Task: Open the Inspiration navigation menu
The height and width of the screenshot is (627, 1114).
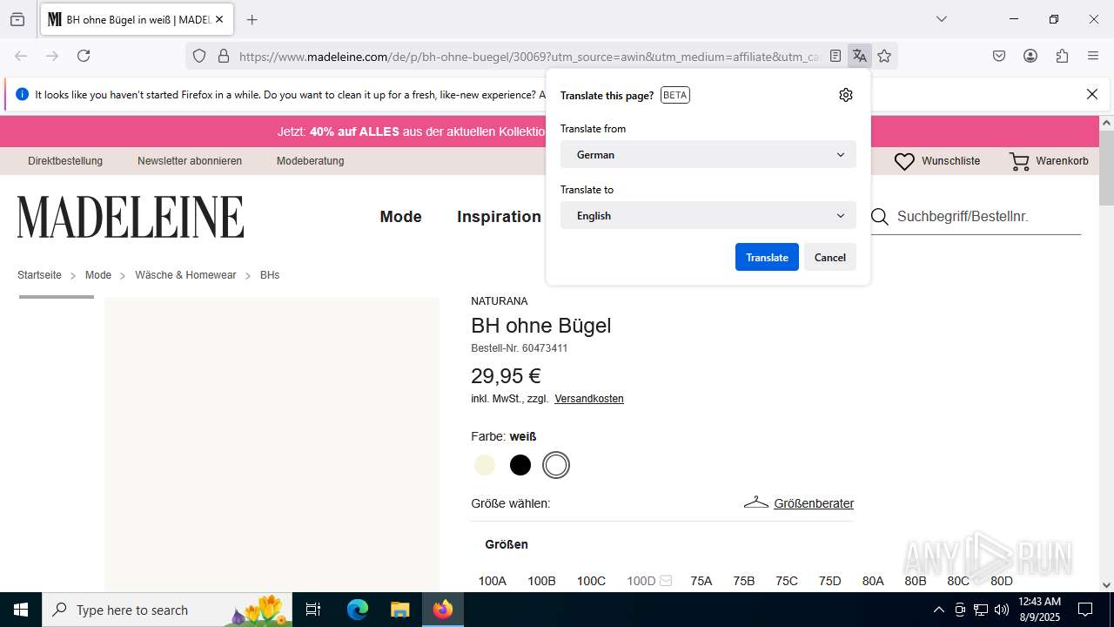Action: (499, 217)
